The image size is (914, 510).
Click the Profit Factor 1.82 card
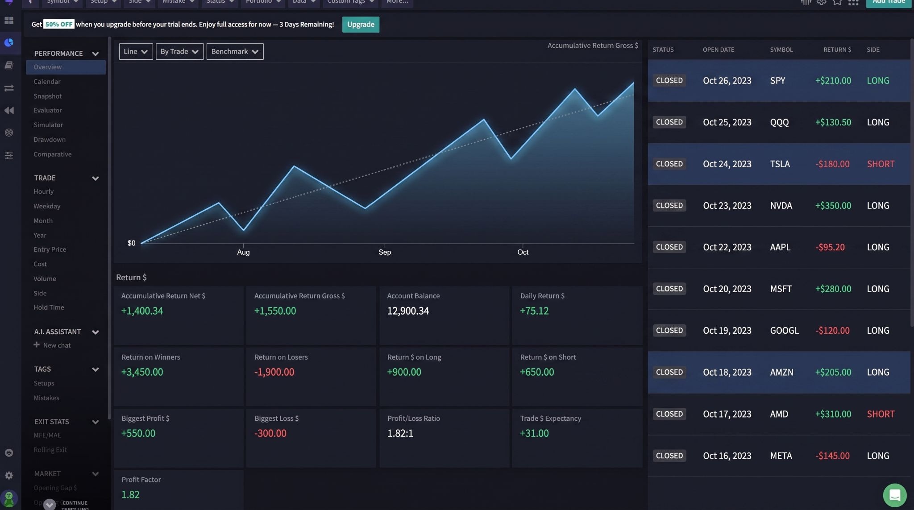coord(179,490)
